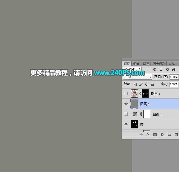Click mask link icon on 图层 1
Screen dimensions: 179x172
[x=140, y=93]
